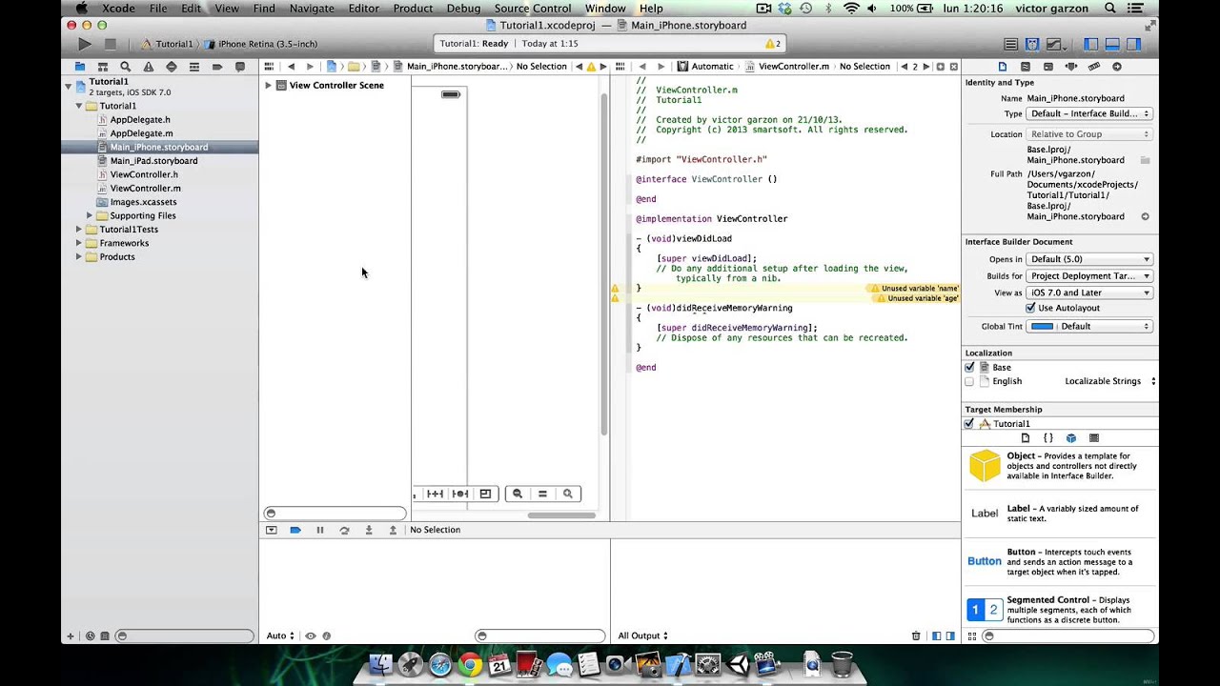This screenshot has width=1220, height=686.
Task: Close the assistant editor pane
Action: (953, 67)
